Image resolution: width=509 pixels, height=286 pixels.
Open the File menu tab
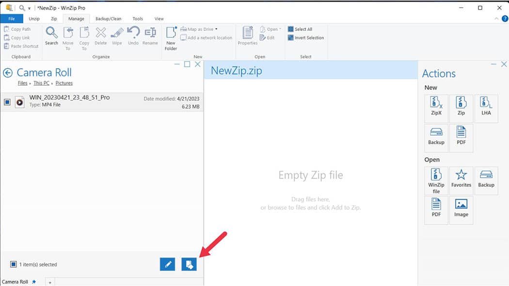click(12, 19)
